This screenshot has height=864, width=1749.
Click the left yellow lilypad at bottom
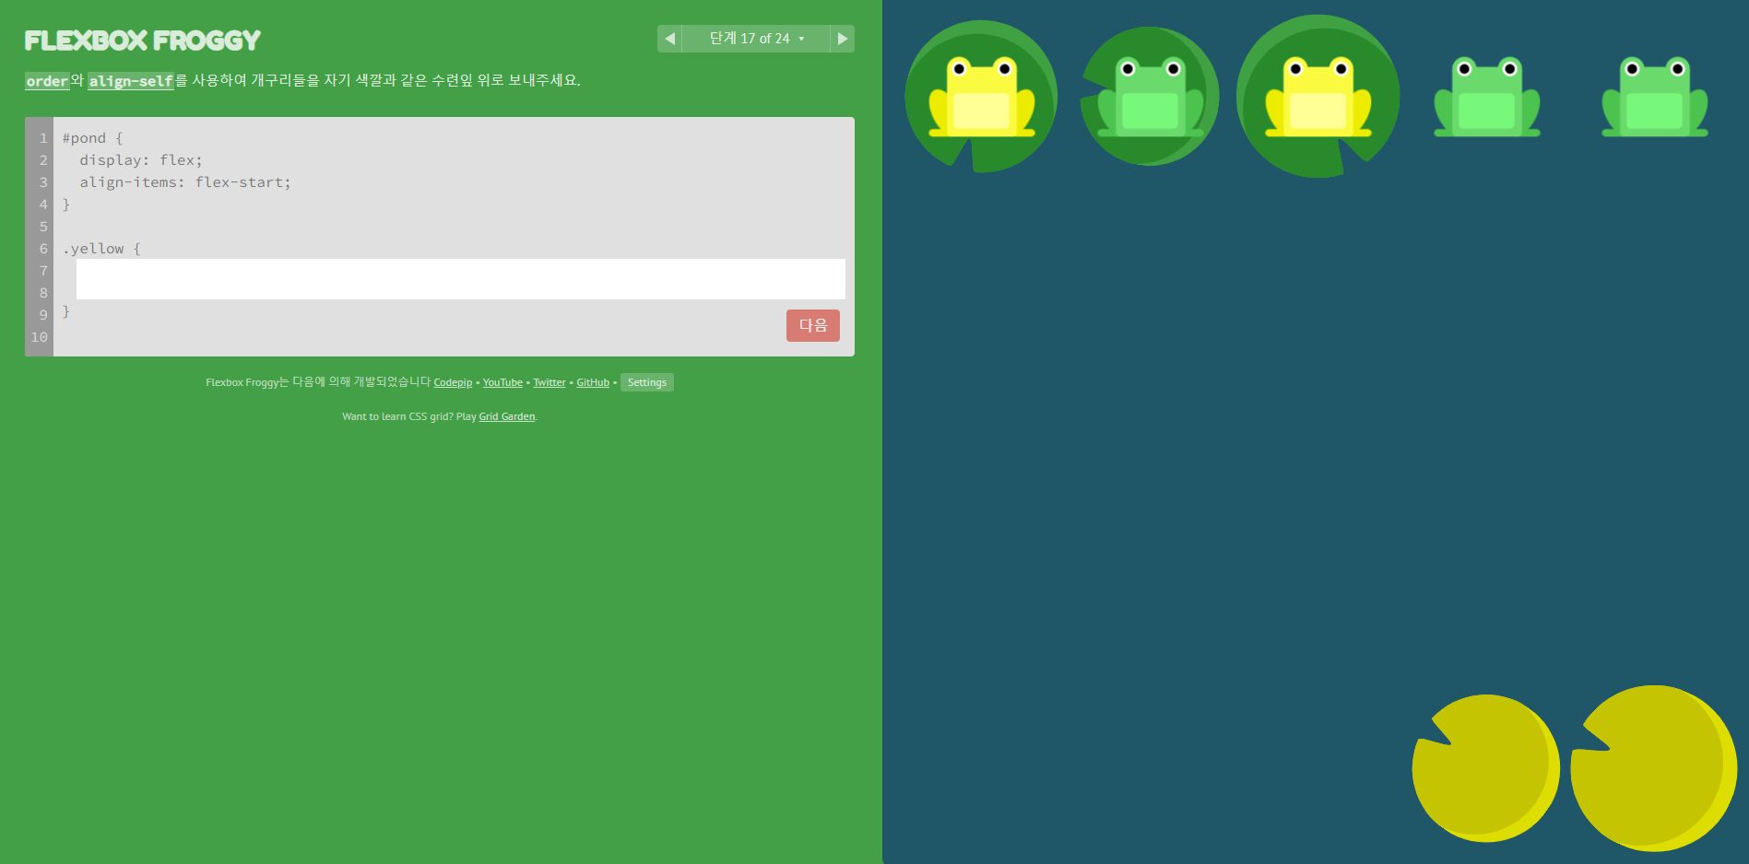coord(1485,768)
